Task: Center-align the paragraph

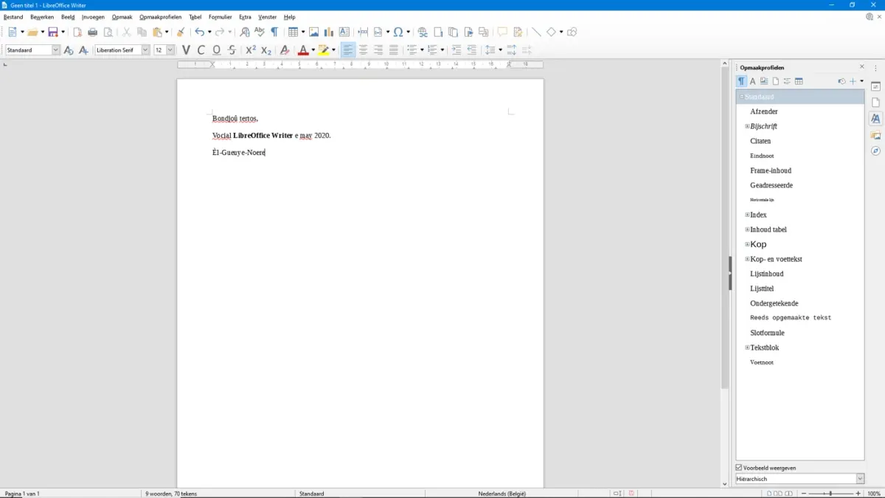Action: click(363, 50)
